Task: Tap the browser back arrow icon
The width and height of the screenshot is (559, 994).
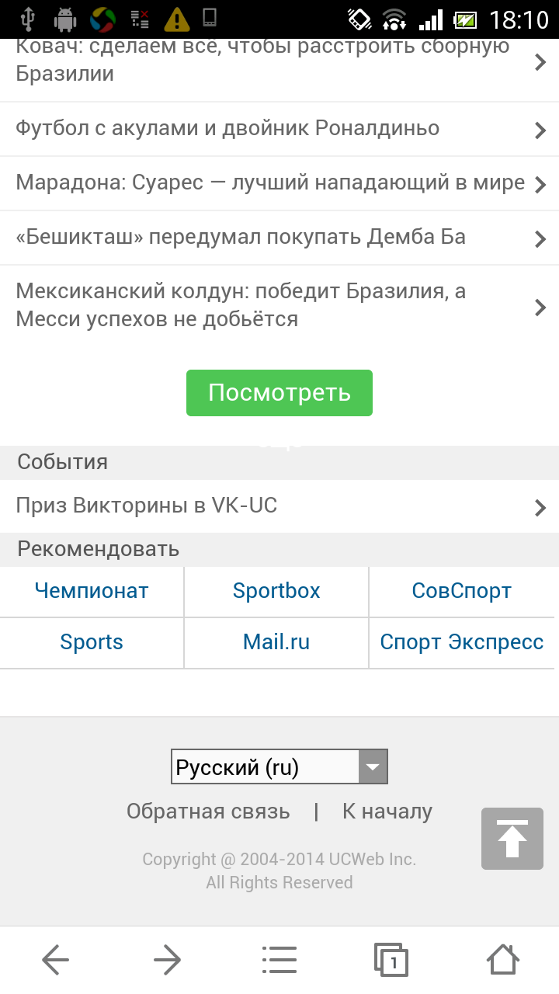Action: [x=56, y=961]
